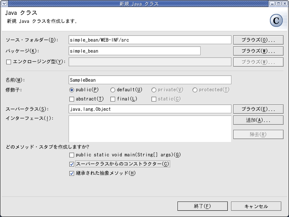
Task: Click the 新規 Java クラスを作成します description
Action: coord(42,21)
